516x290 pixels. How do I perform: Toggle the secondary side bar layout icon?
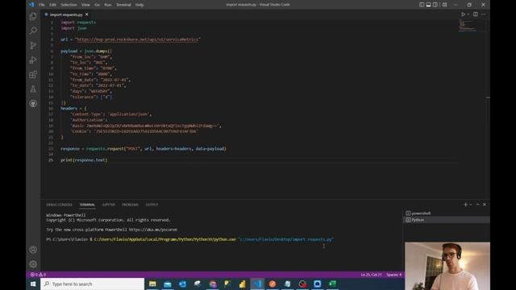click(435, 5)
